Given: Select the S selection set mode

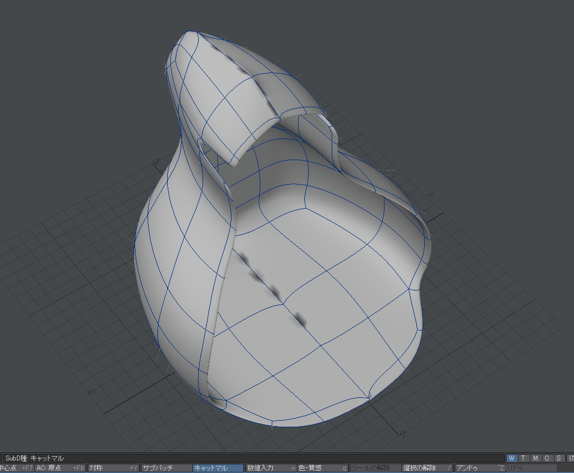Looking at the screenshot, I should pos(559,458).
